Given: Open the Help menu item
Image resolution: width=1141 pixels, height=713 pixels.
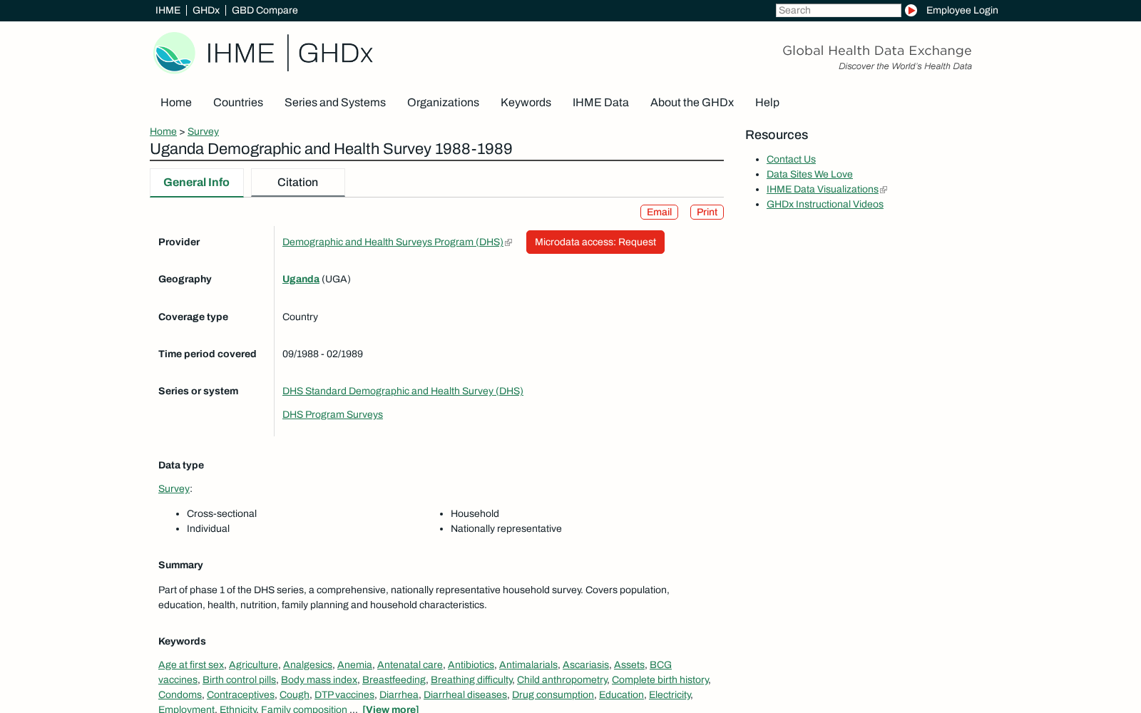Looking at the screenshot, I should point(767,103).
